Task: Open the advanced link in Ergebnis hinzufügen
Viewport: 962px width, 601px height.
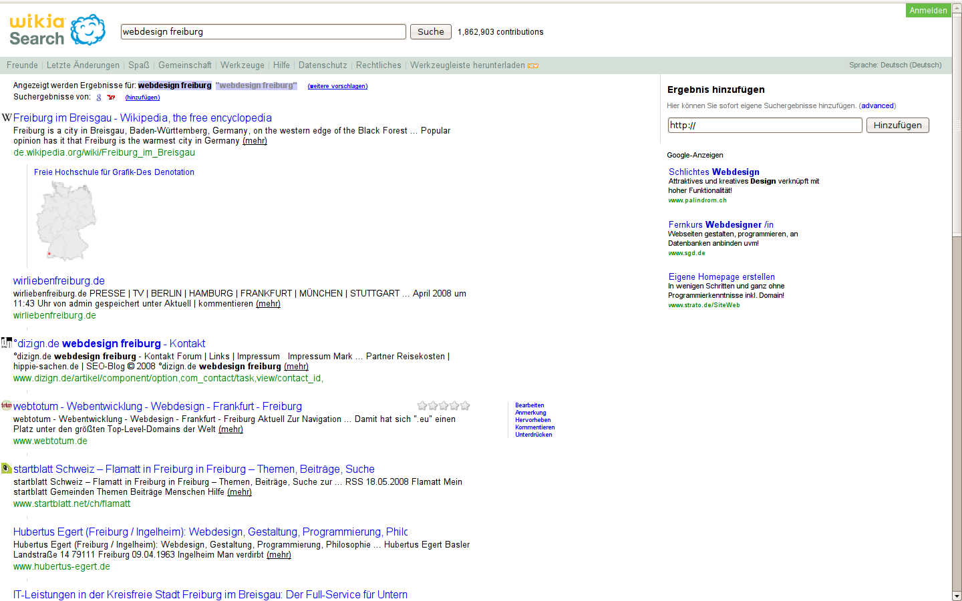Action: pyautogui.click(x=877, y=106)
